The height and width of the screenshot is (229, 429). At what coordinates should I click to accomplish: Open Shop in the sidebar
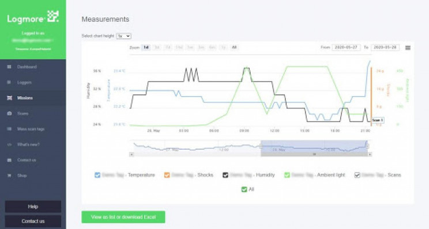[33, 175]
